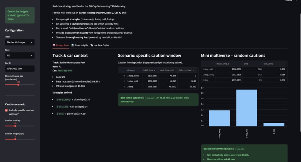Click the total_time_min column header
The width and height of the screenshot is (301, 162).
tap(168, 70)
